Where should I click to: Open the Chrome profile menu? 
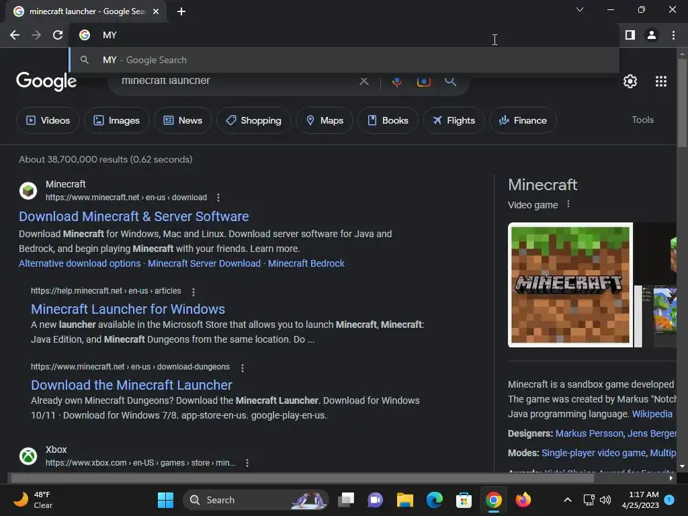[x=652, y=35]
